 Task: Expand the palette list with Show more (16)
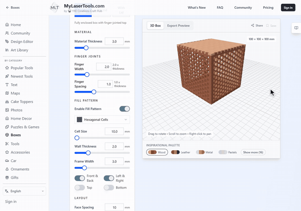coord(253,152)
